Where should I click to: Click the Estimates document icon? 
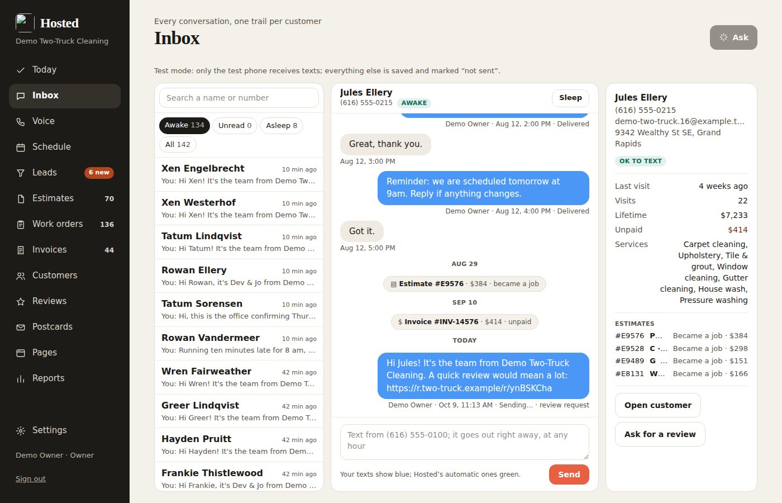tap(21, 198)
